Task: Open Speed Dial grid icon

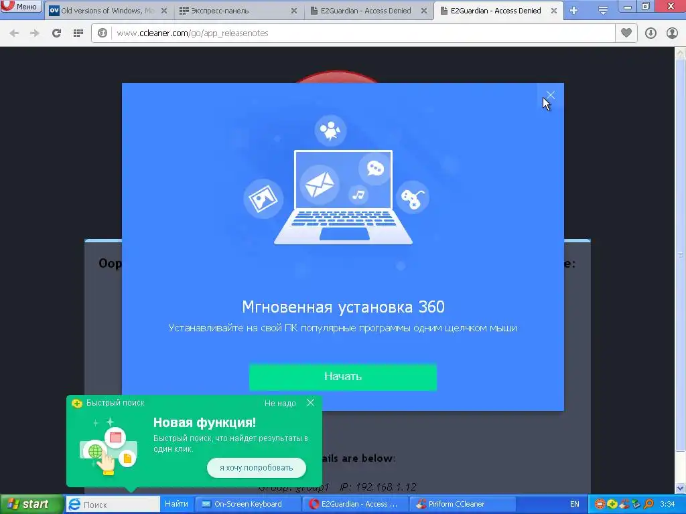Action: 78,33
